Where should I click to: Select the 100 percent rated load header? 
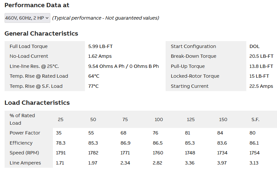click(158, 119)
